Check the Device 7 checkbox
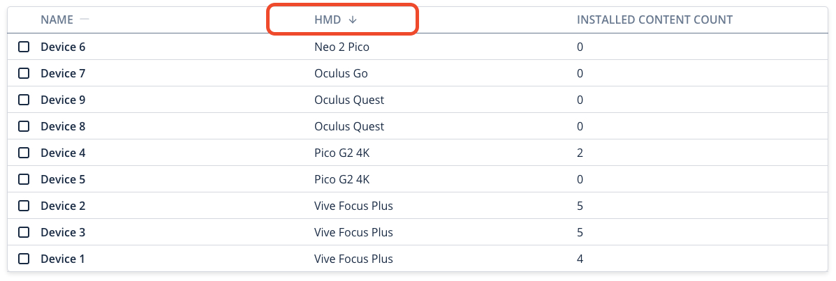836x281 pixels. click(24, 73)
